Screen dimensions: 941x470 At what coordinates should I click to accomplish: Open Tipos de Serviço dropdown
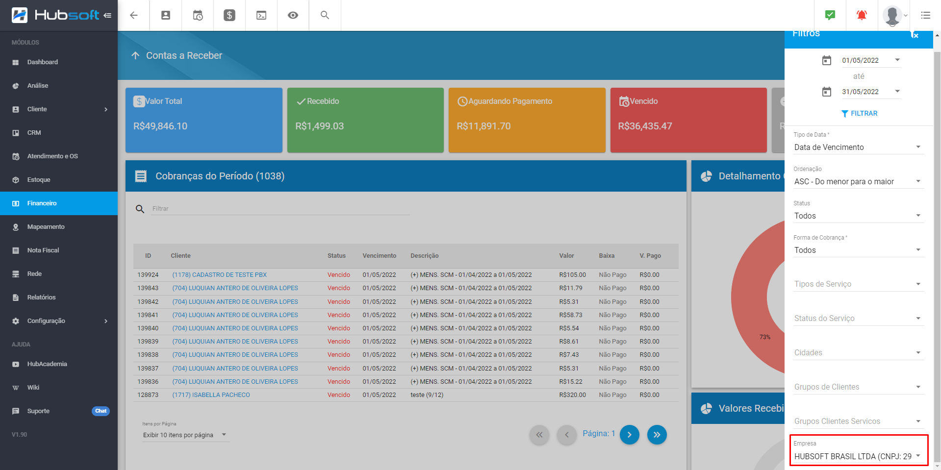tap(859, 284)
